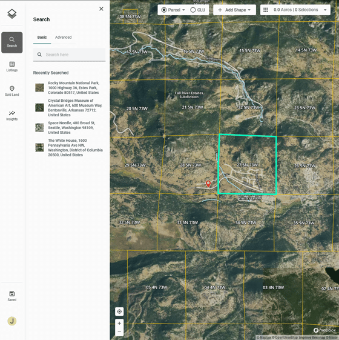Click the 17 5N 73W section label
Viewport: 339px width, 340px height.
click(137, 52)
